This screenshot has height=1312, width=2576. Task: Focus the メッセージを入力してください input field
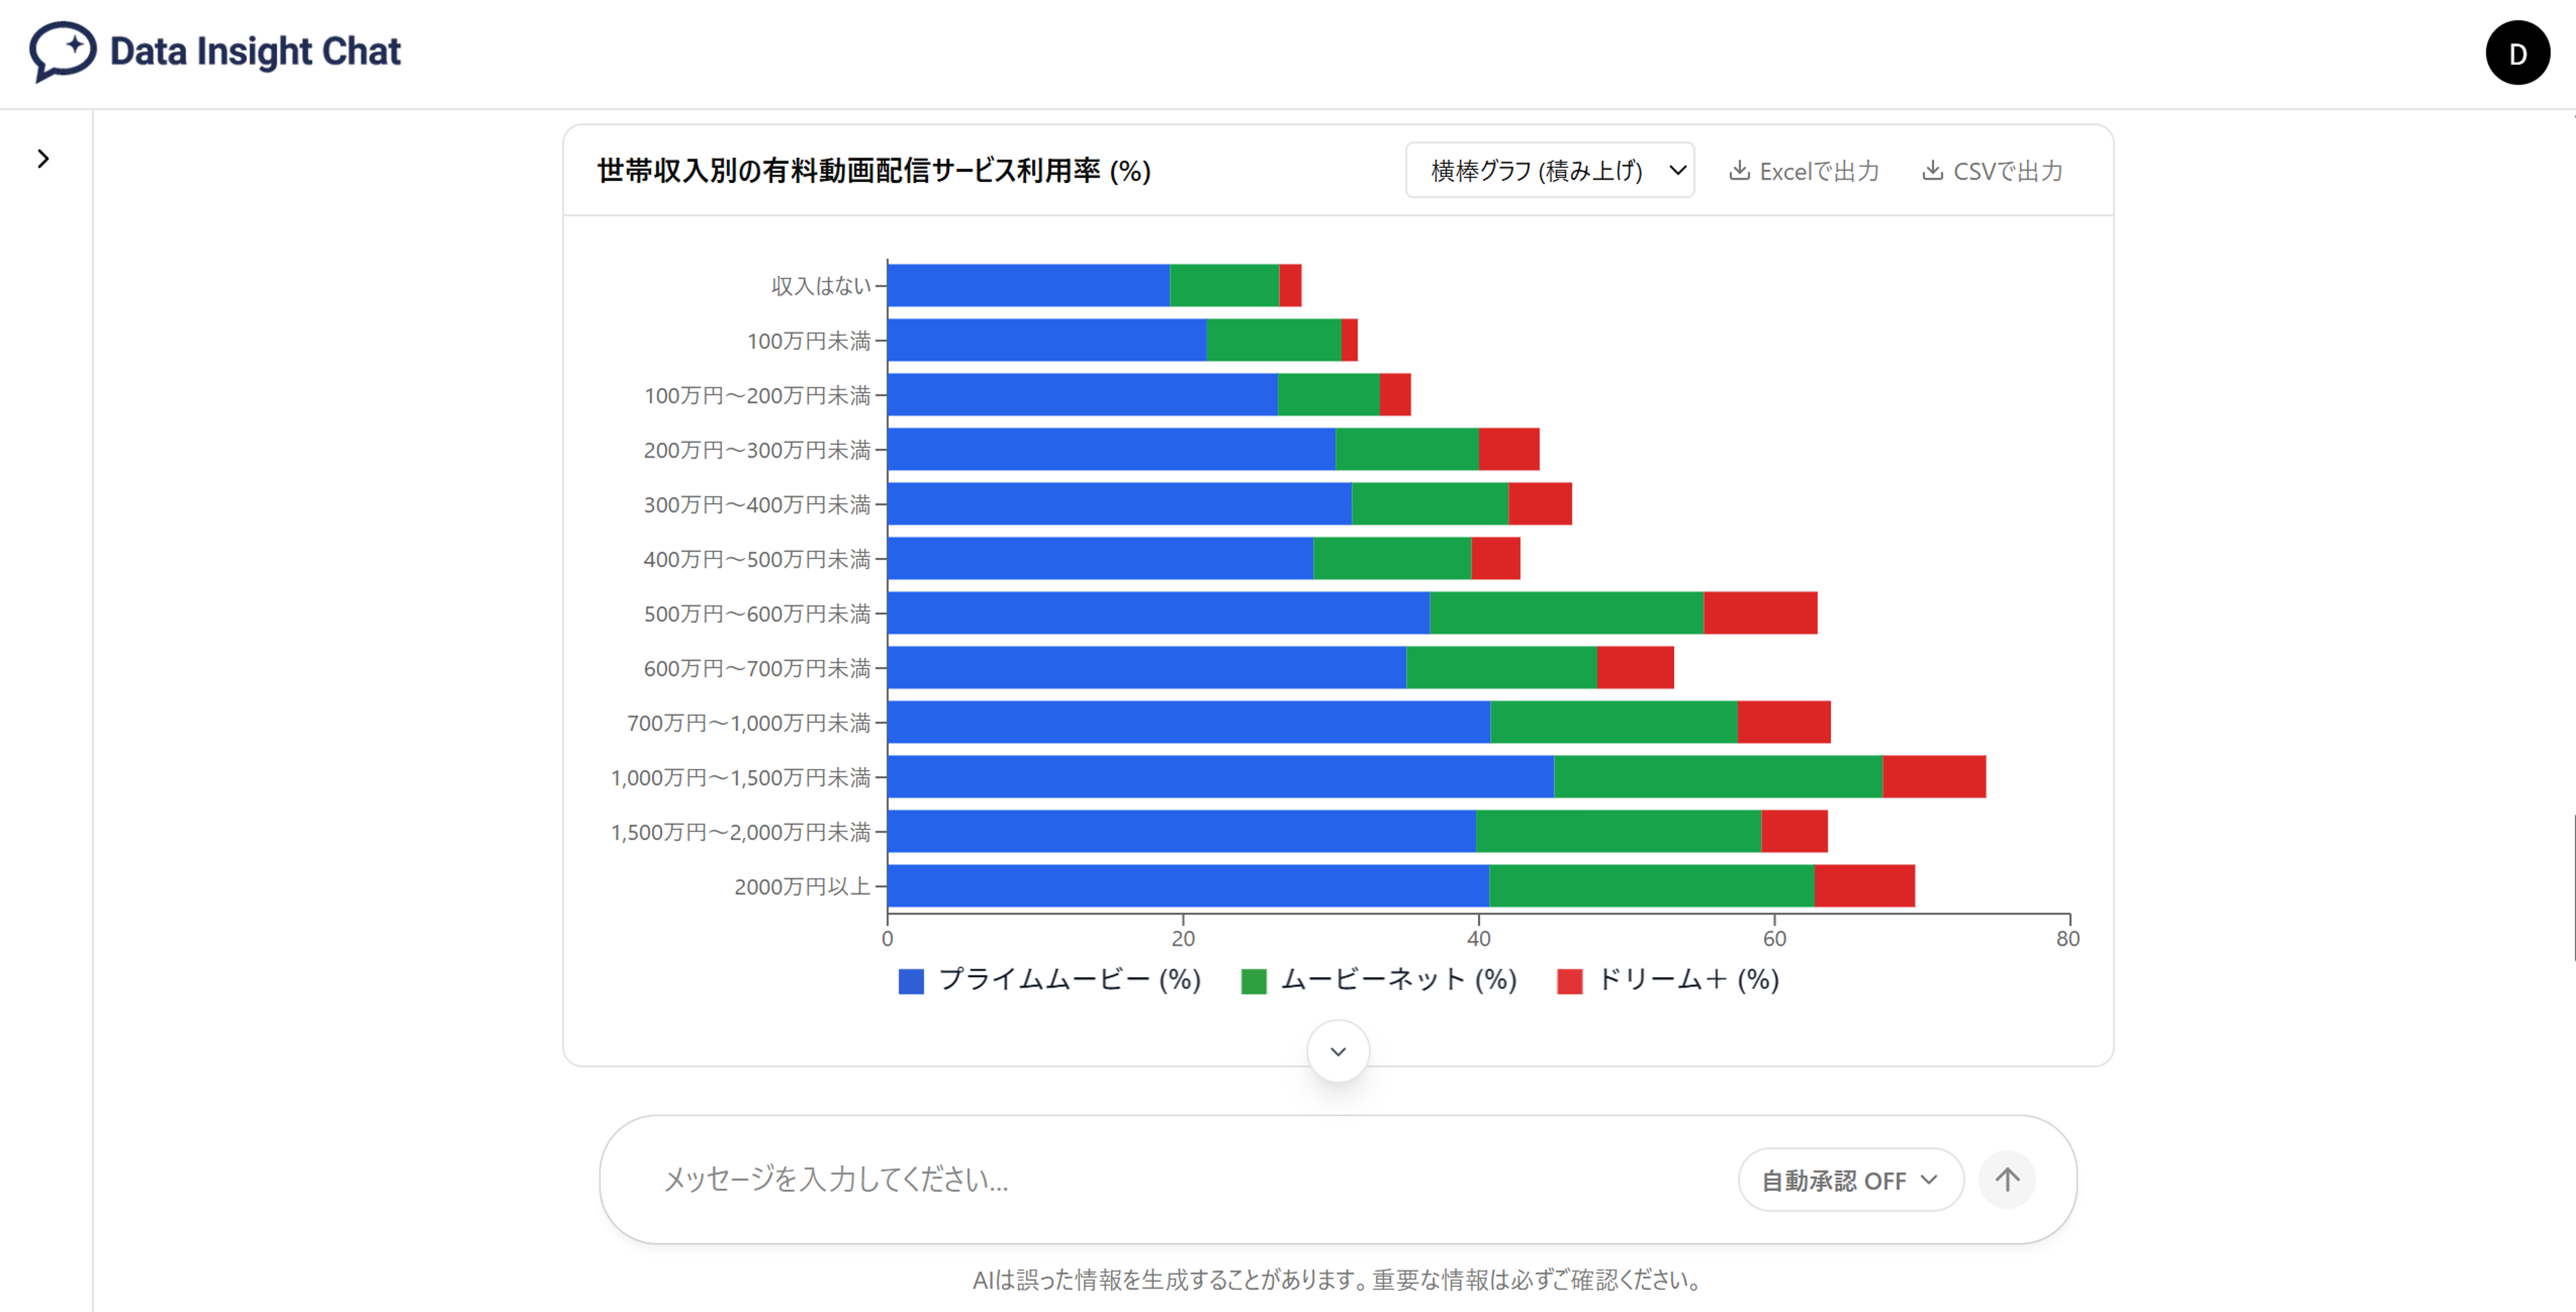[x=1190, y=1180]
